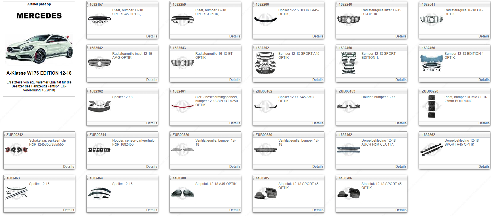Click the 1682464 spoiler thumbnail
This screenshot has height=216, width=491.
tap(100, 193)
